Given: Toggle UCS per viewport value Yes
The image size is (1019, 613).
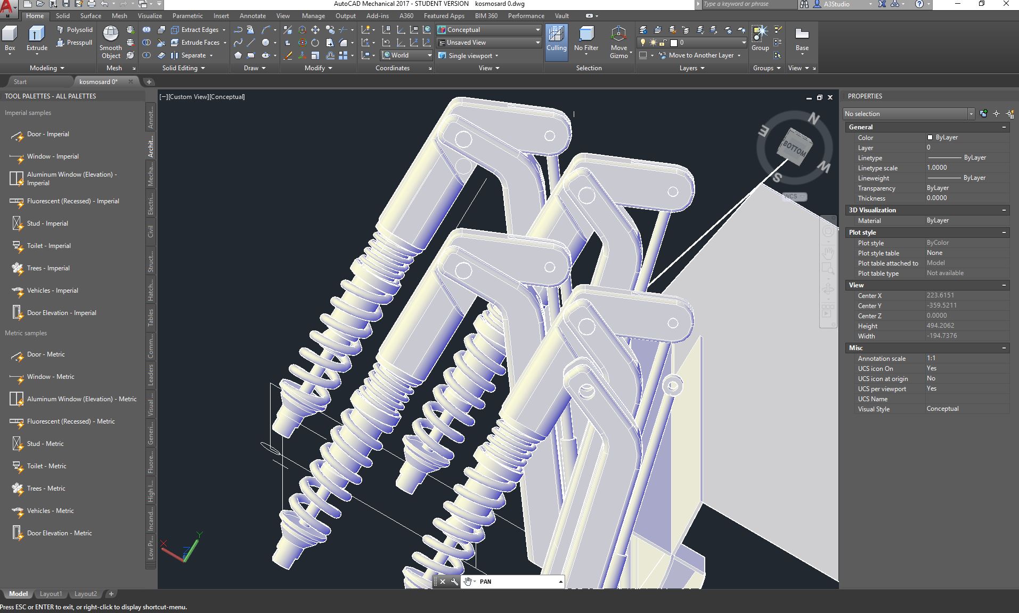Looking at the screenshot, I should [x=931, y=388].
